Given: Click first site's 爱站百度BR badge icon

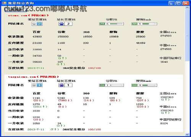Looking at the screenshot, I should click(37, 24).
